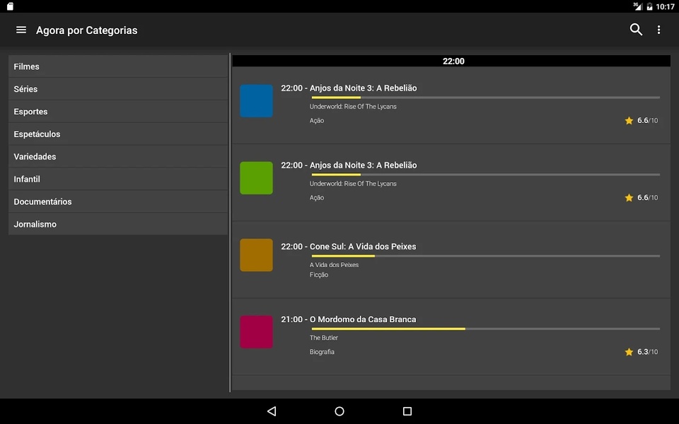
Task: Go to the Jornalismo category
Action: 118,224
